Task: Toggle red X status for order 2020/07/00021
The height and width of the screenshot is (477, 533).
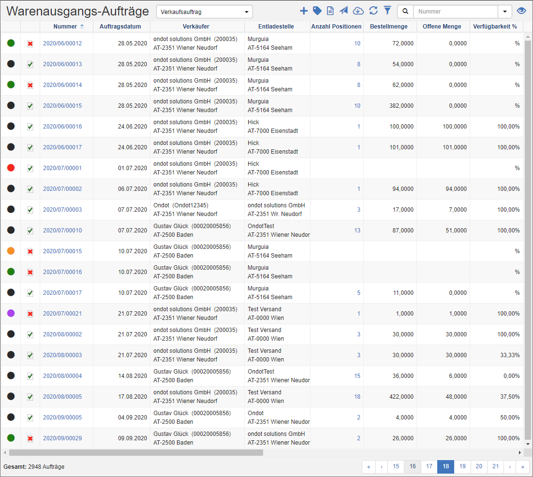Action: pyautogui.click(x=30, y=314)
